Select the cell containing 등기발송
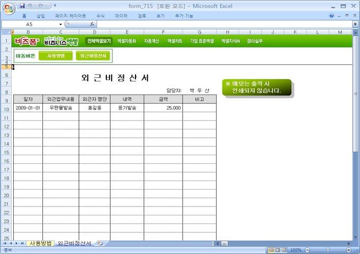 point(127,108)
